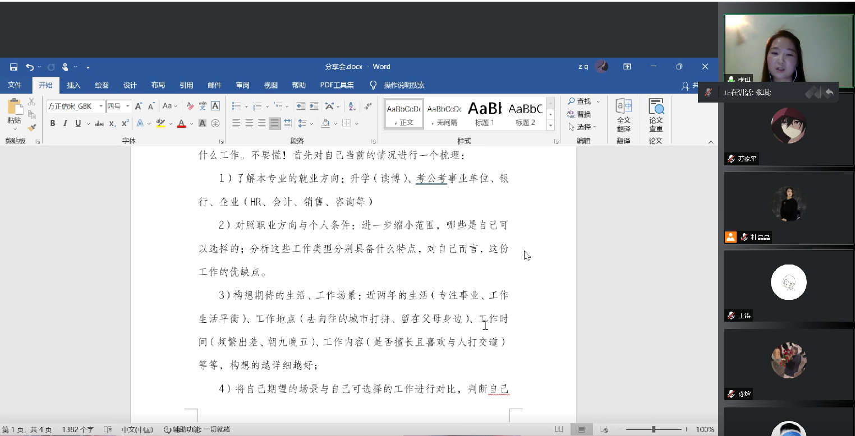
Task: Switch to web layout view
Action: click(604, 429)
